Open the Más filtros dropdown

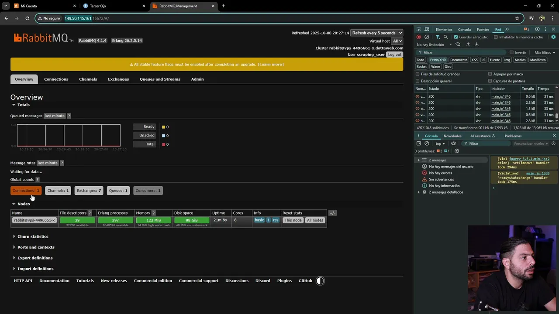(x=545, y=52)
